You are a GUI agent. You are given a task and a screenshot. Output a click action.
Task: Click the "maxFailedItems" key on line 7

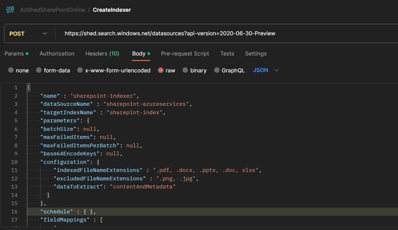tap(66, 137)
